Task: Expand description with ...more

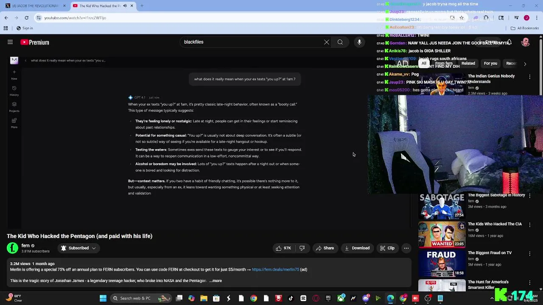Action: [216, 280]
